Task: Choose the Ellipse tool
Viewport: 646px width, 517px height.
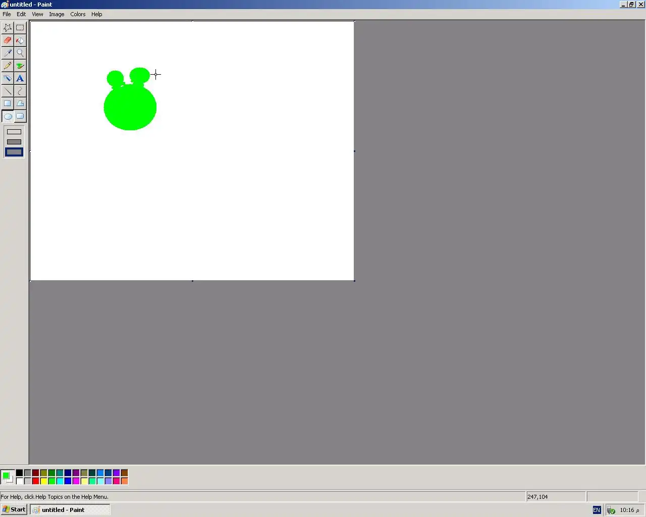Action: coord(8,116)
